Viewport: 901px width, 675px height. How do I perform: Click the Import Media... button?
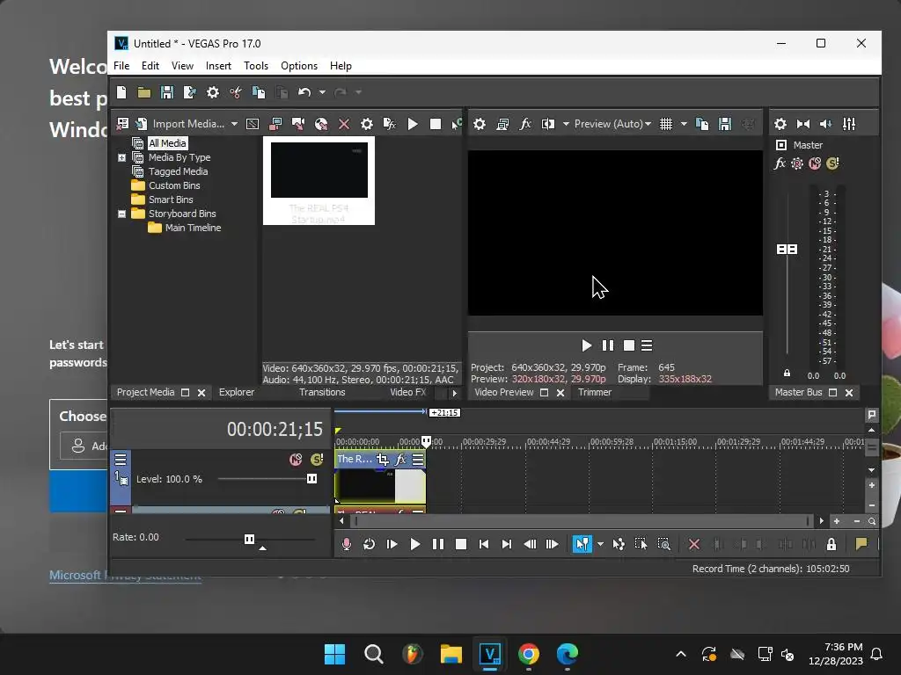[x=181, y=124]
